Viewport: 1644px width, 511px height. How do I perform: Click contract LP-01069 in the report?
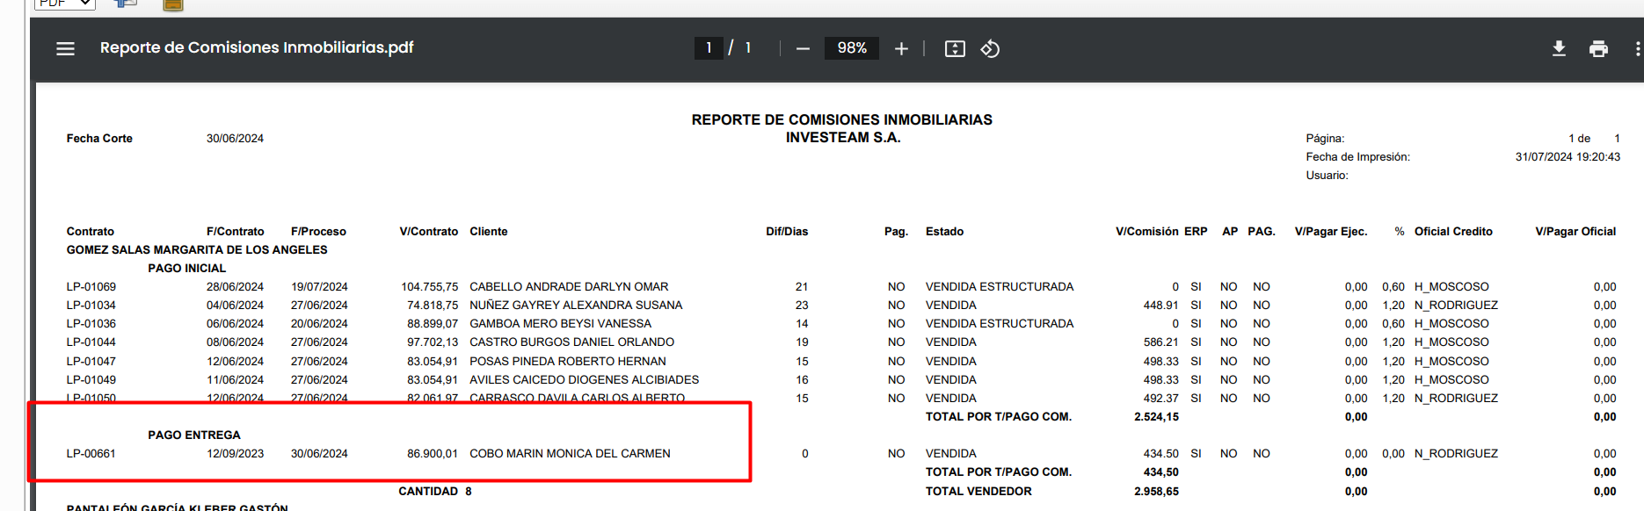tap(91, 287)
